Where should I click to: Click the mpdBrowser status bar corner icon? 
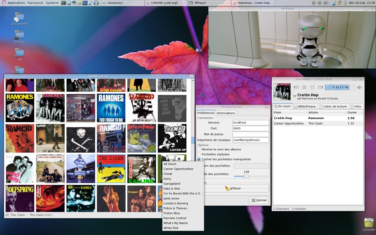click(7, 215)
